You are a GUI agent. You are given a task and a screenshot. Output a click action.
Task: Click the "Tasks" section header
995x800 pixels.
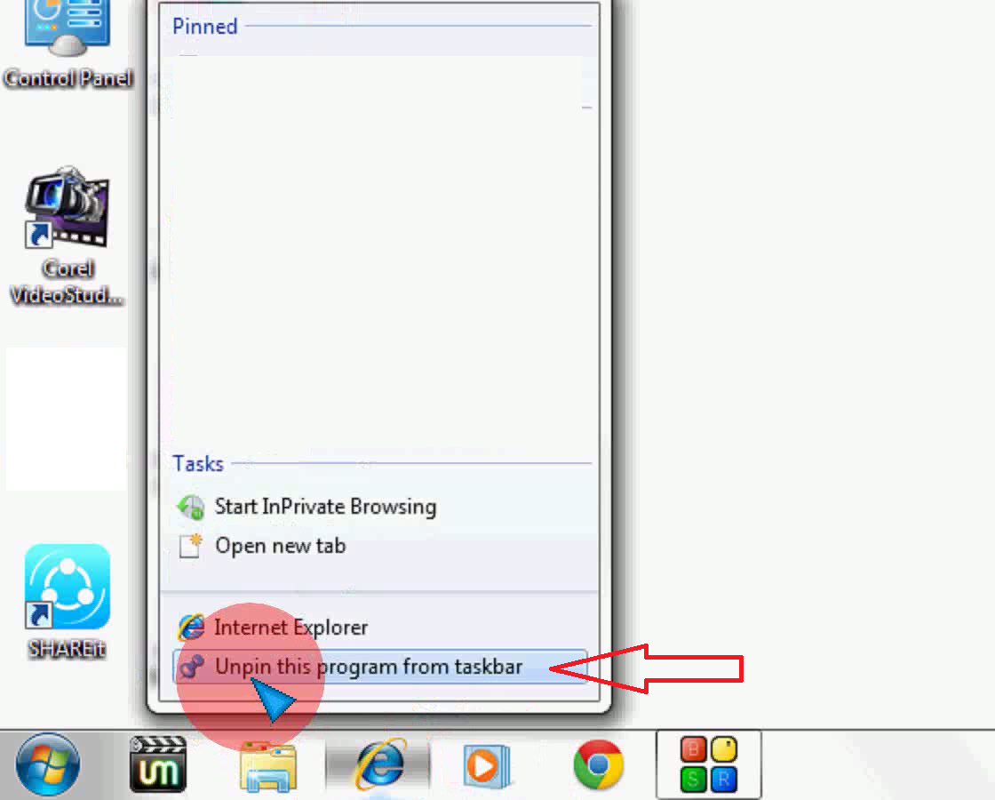[197, 463]
